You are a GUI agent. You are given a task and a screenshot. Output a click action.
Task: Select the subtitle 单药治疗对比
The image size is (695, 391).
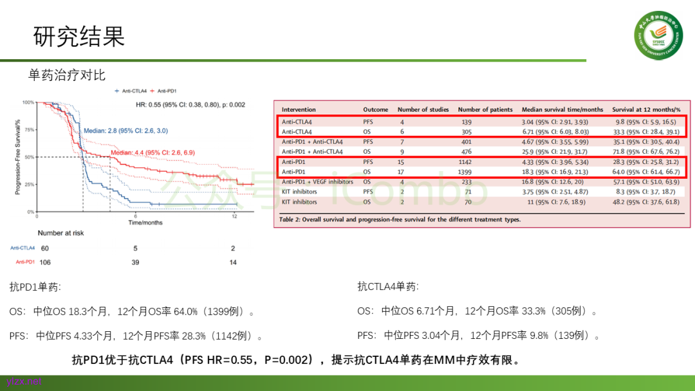[x=67, y=75]
